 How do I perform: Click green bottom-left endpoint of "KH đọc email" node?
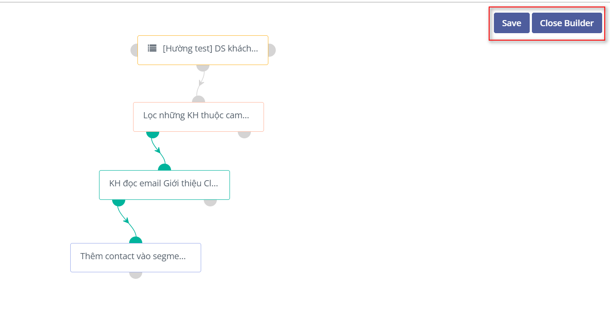pos(119,202)
